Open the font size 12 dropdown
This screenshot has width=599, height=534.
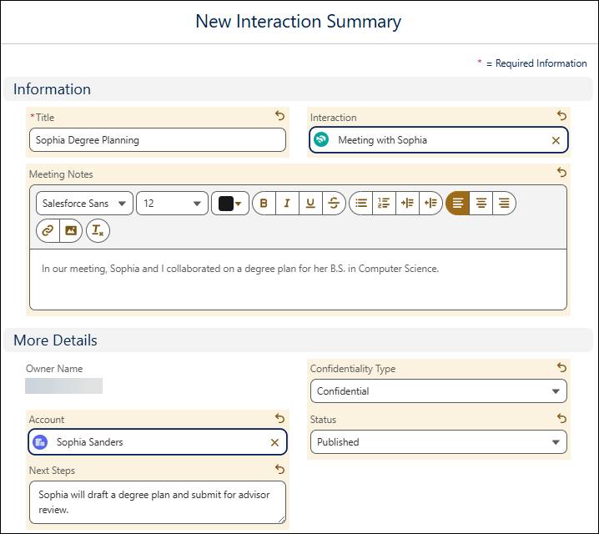173,204
